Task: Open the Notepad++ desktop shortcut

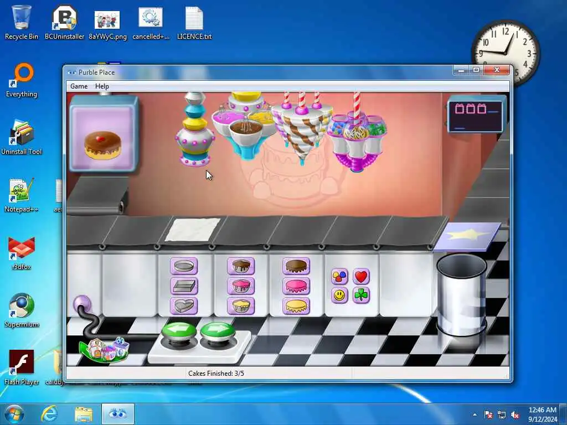Action: (22, 195)
